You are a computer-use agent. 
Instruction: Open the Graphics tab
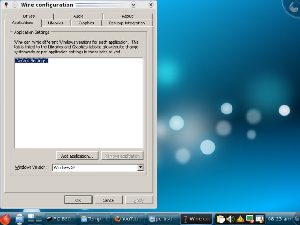[86, 23]
